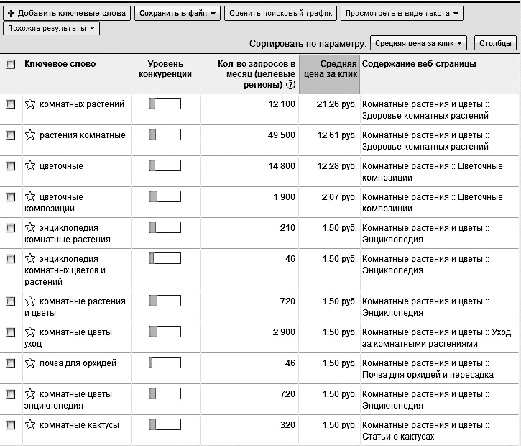
Task: Check the row 'комнатные цветы уход'
Action: tap(11, 332)
